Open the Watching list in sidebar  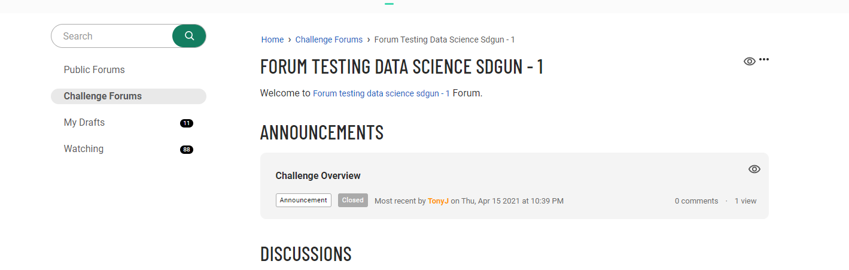point(84,148)
